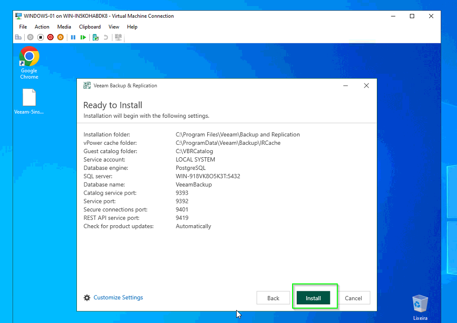Create a checkpoint using the toolbar icon

coord(95,37)
